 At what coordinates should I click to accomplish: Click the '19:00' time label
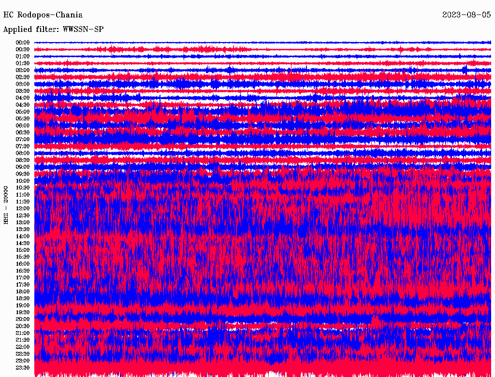coord(23,305)
